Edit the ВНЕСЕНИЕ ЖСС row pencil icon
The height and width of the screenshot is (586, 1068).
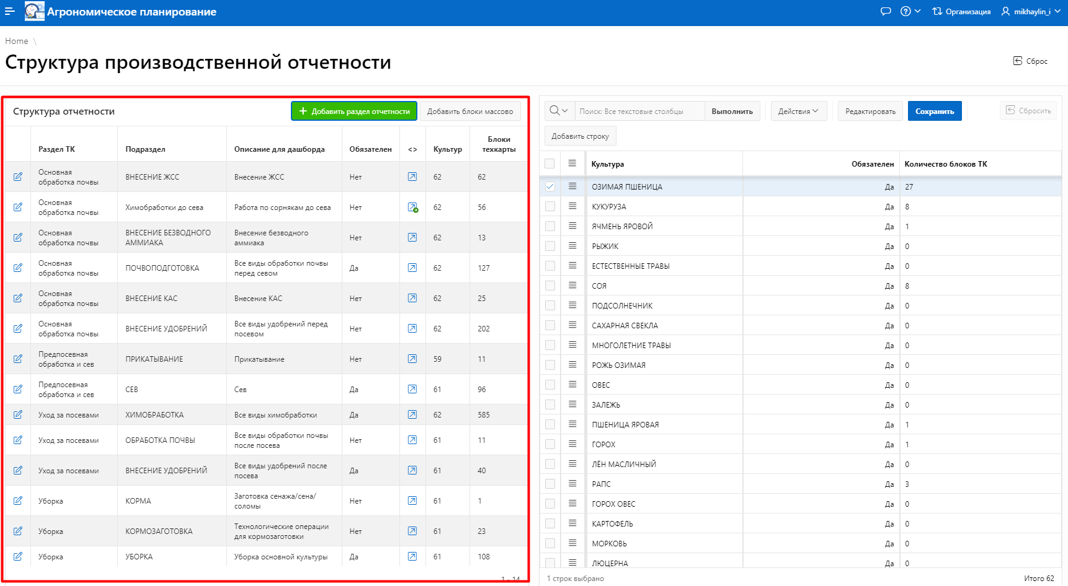[18, 177]
